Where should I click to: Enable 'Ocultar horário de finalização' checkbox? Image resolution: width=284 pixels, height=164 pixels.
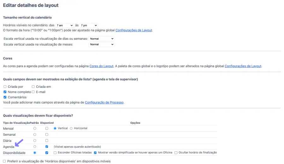click(x=176, y=153)
